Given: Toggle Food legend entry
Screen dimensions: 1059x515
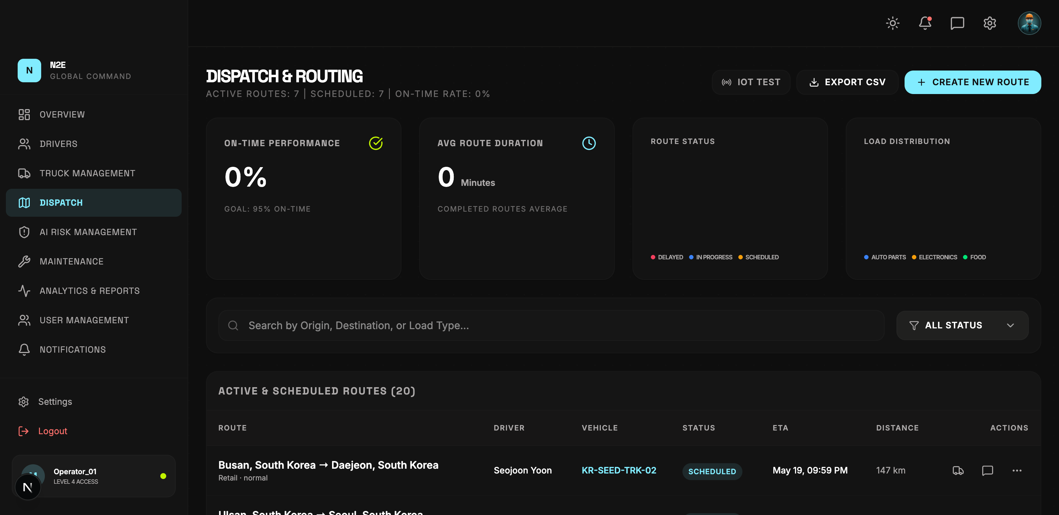Looking at the screenshot, I should tap(974, 257).
